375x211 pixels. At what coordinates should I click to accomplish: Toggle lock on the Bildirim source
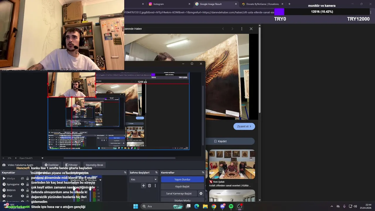point(28,190)
